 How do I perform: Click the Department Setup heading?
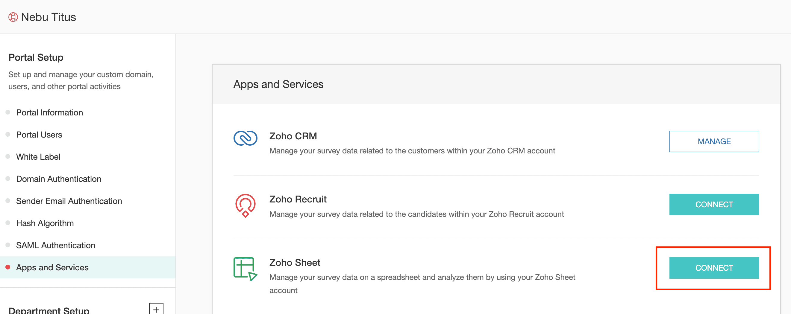(49, 310)
